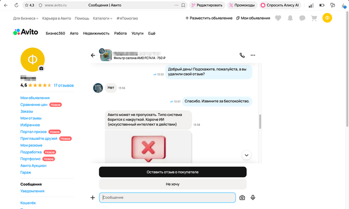Click the 17 отзывов link
This screenshot has height=209, width=349.
[x=63, y=86]
